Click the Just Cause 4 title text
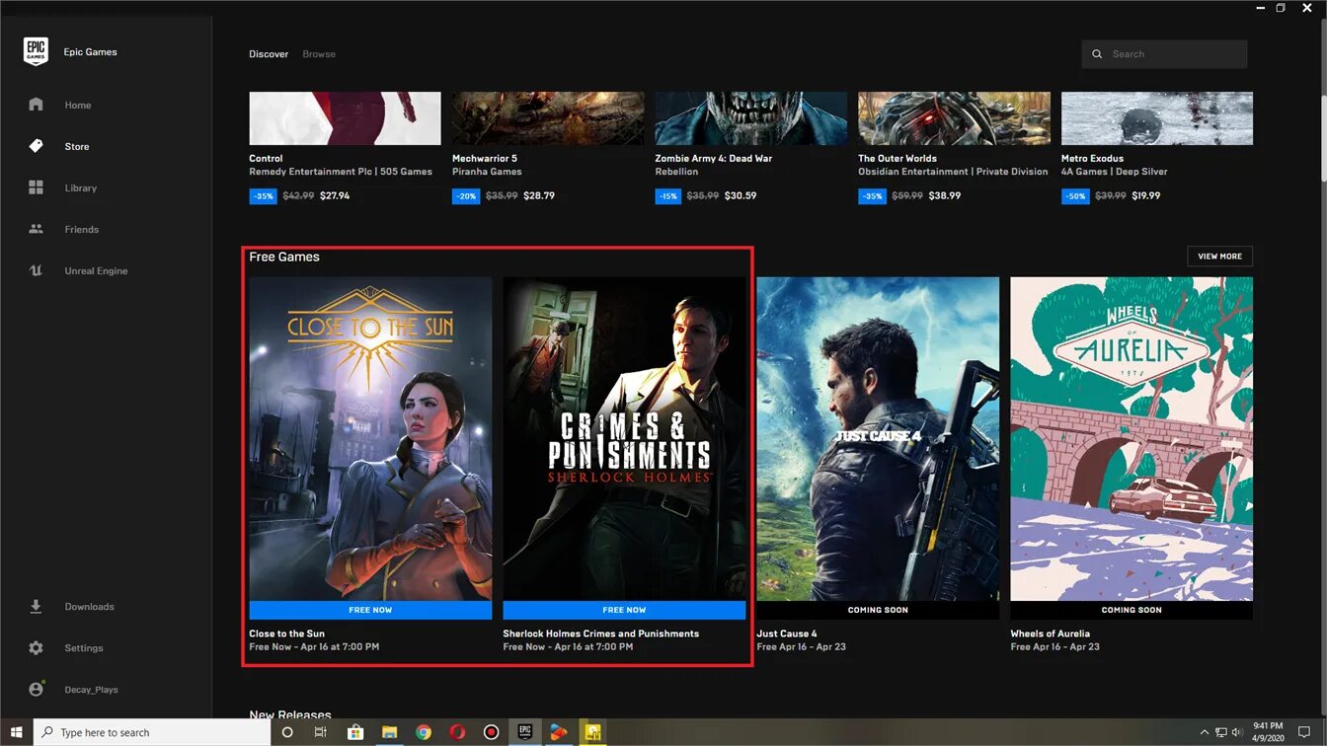This screenshot has width=1327, height=746. [x=787, y=634]
